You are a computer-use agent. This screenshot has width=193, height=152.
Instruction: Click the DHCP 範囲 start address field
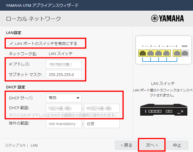point(64,108)
